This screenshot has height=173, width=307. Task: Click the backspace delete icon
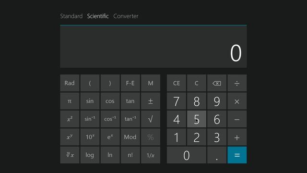point(217,83)
